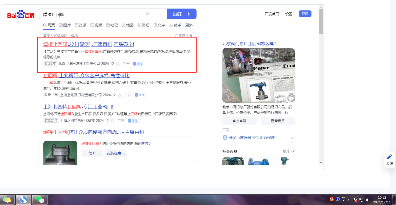Click the scrollbar down arrow
Screen dimensions: 396x205
[x=321, y=162]
